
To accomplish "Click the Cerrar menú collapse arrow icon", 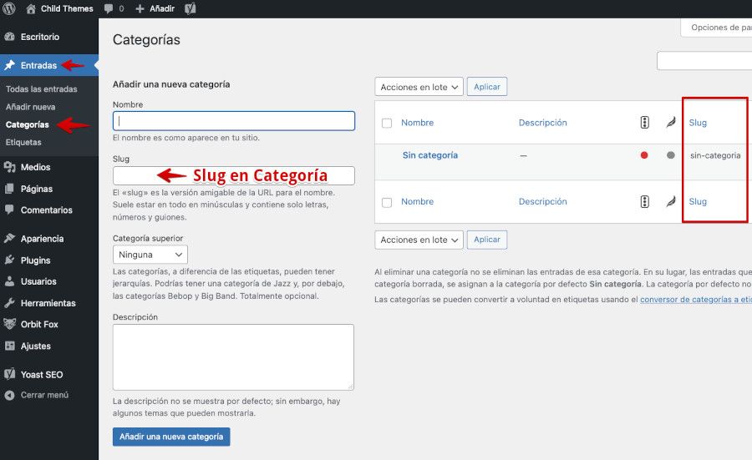I will [9, 395].
